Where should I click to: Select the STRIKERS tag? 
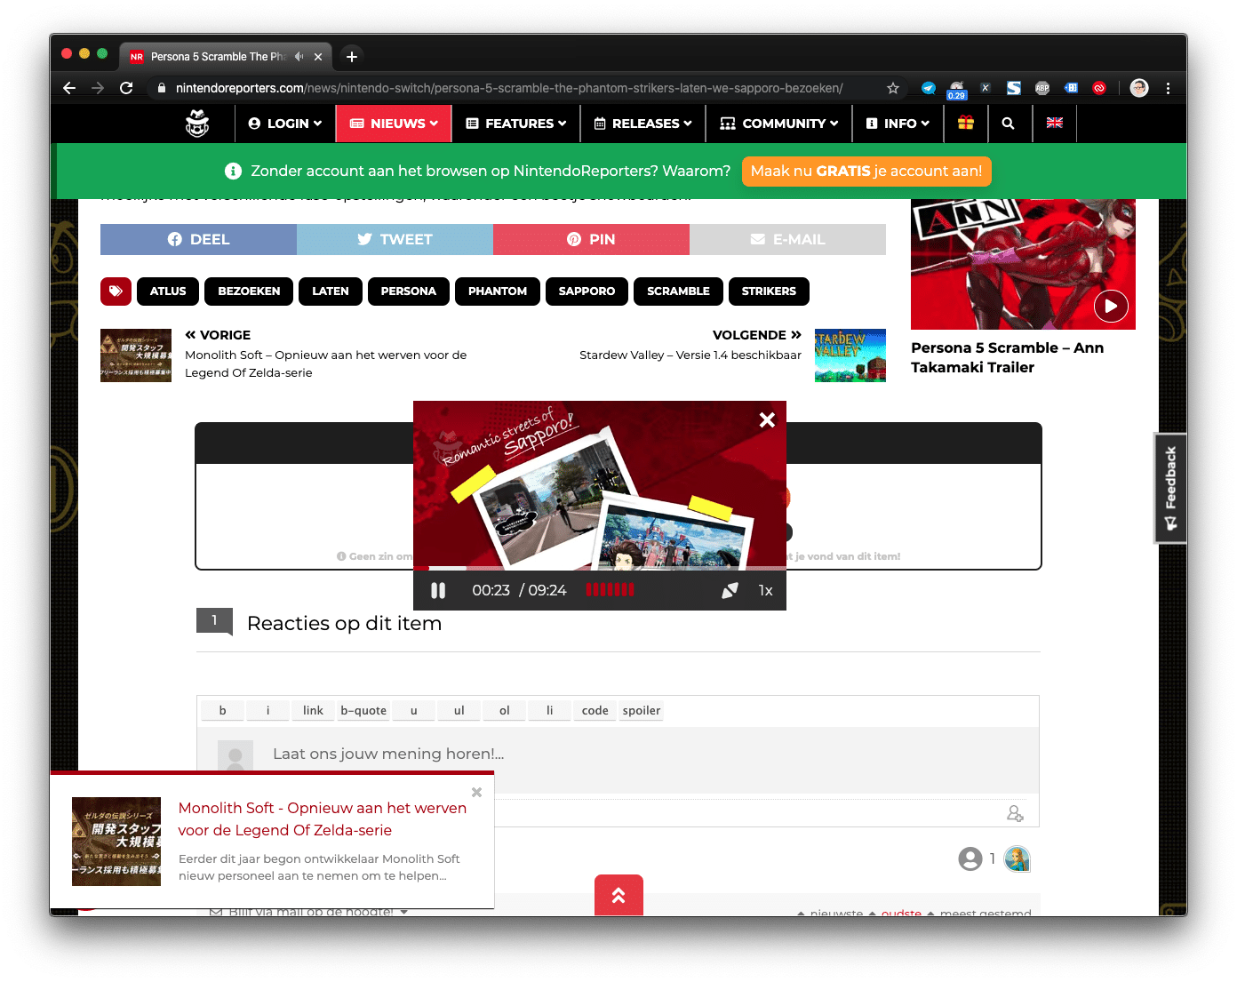point(769,291)
